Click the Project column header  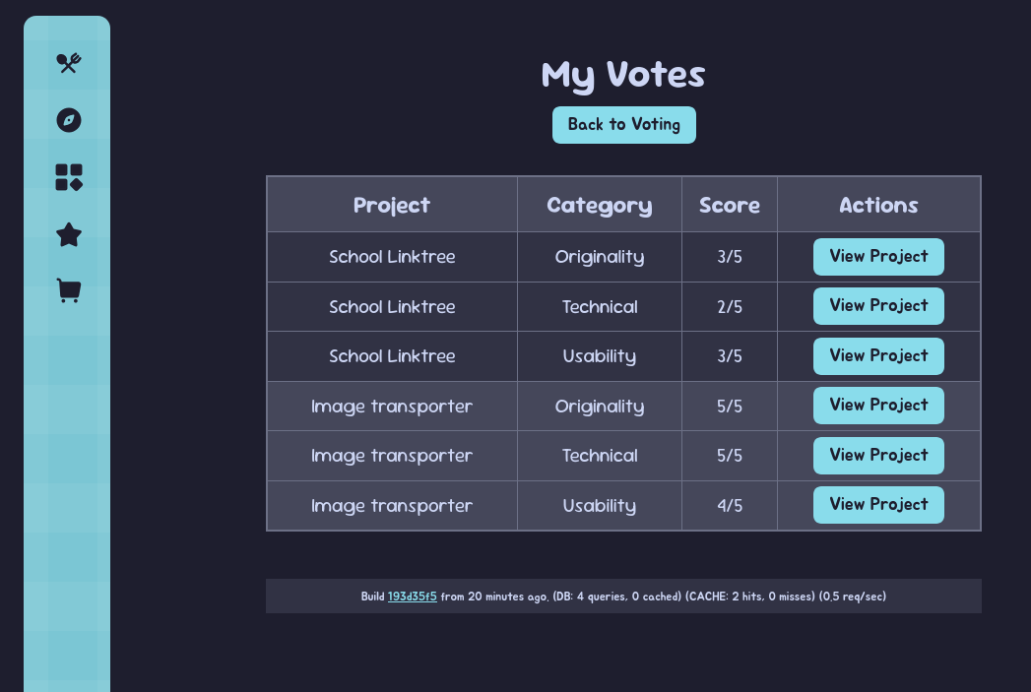coord(391,205)
